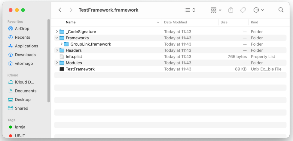Select Recents in the sidebar
This screenshot has width=293, height=141.
[22, 37]
